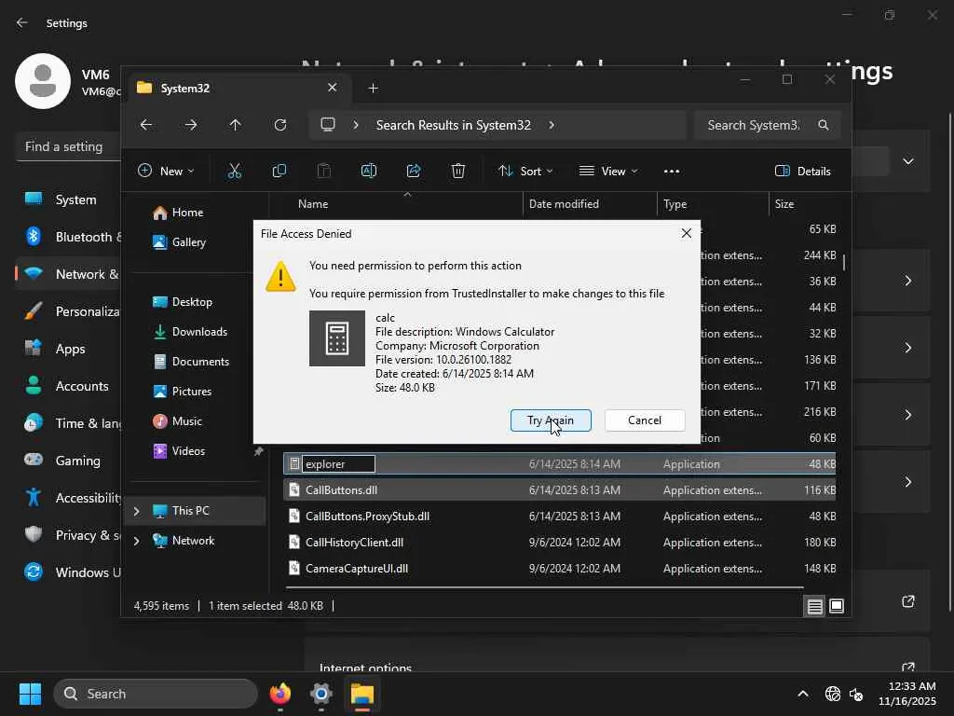This screenshot has height=716, width=954.
Task: Open the See more ellipsis menu
Action: (x=672, y=172)
